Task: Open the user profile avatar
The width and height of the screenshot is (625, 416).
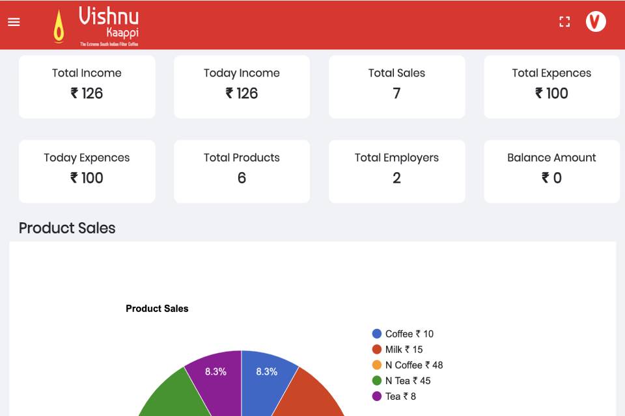Action: tap(596, 22)
